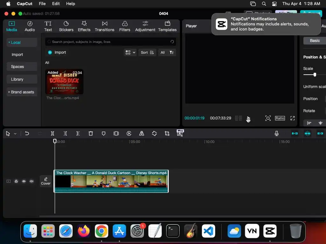Image resolution: width=326 pixels, height=244 pixels.
Task: Open the File menu
Action: [42, 4]
